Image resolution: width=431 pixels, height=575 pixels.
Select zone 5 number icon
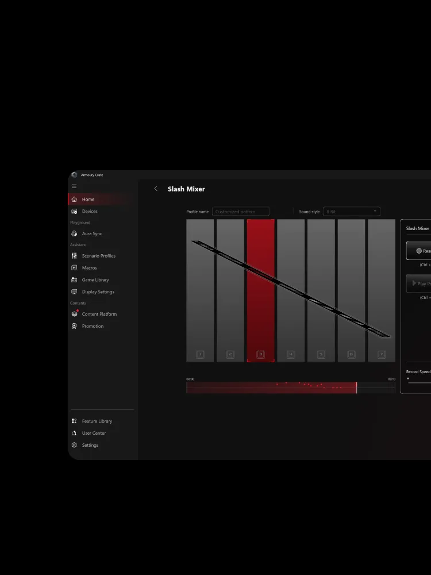[321, 354]
